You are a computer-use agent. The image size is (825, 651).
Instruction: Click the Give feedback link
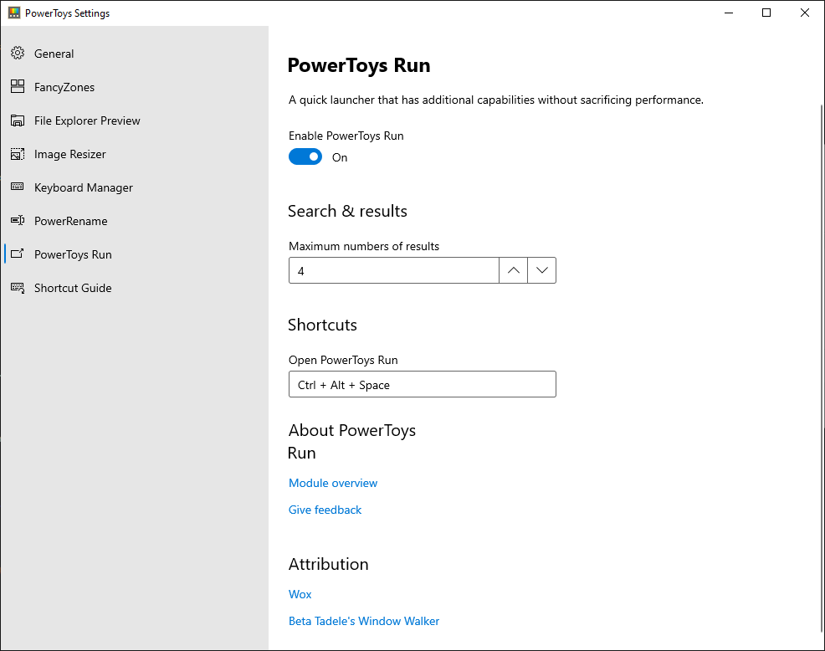pos(325,510)
